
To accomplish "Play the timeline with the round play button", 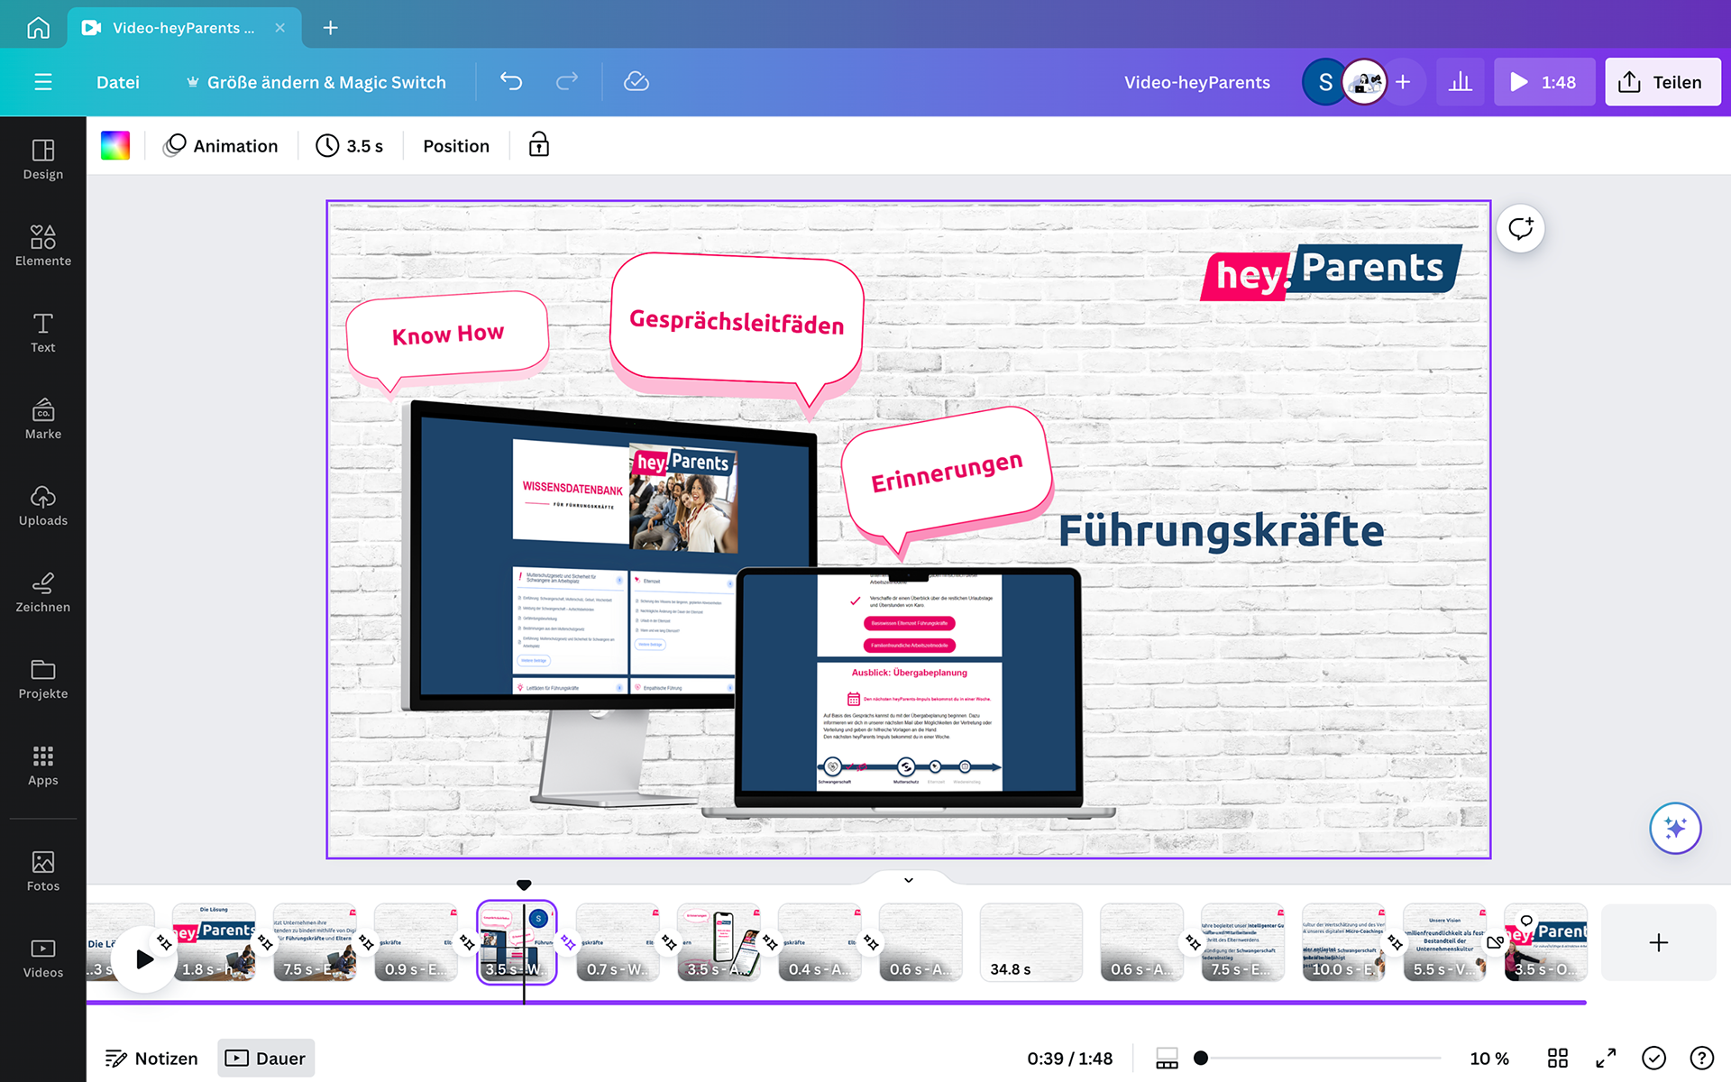I will [x=144, y=958].
